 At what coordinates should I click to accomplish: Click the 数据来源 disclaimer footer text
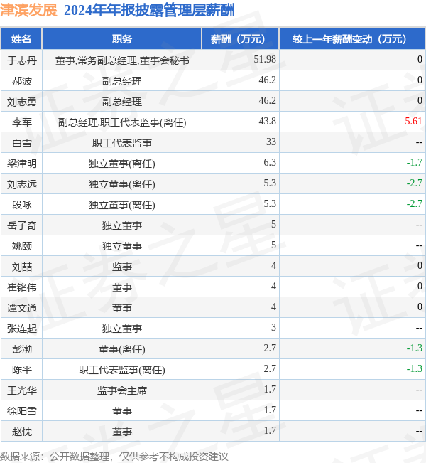pyautogui.click(x=114, y=457)
